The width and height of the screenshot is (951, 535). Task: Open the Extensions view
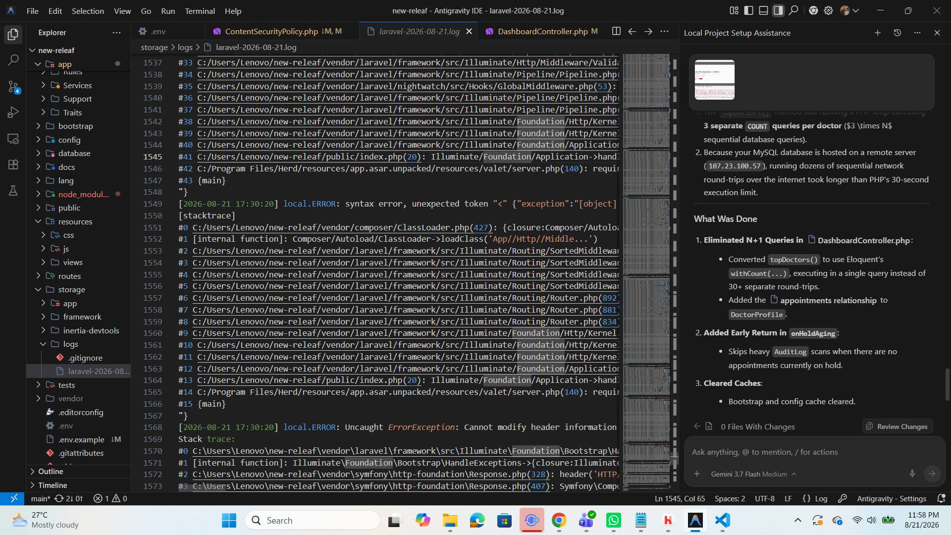[13, 164]
